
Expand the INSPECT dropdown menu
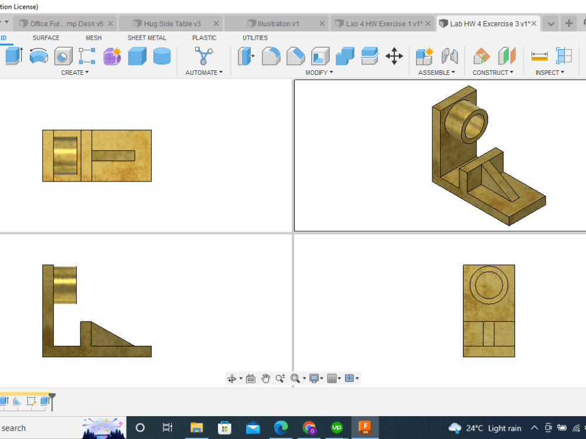pos(550,73)
